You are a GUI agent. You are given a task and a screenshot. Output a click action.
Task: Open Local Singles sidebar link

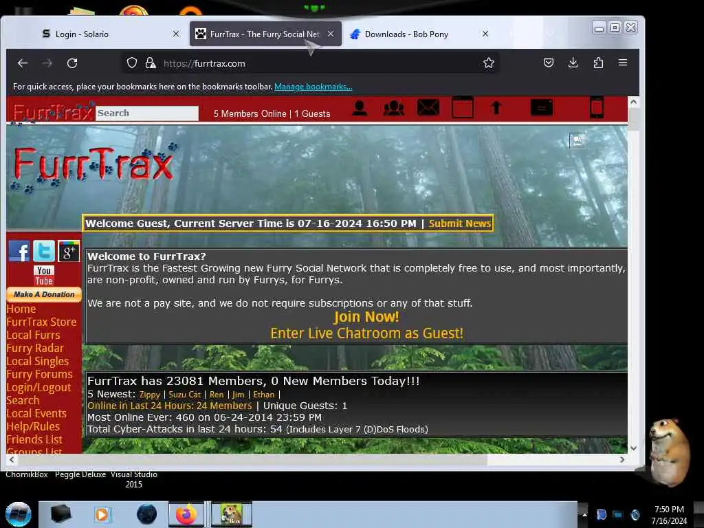[38, 361]
